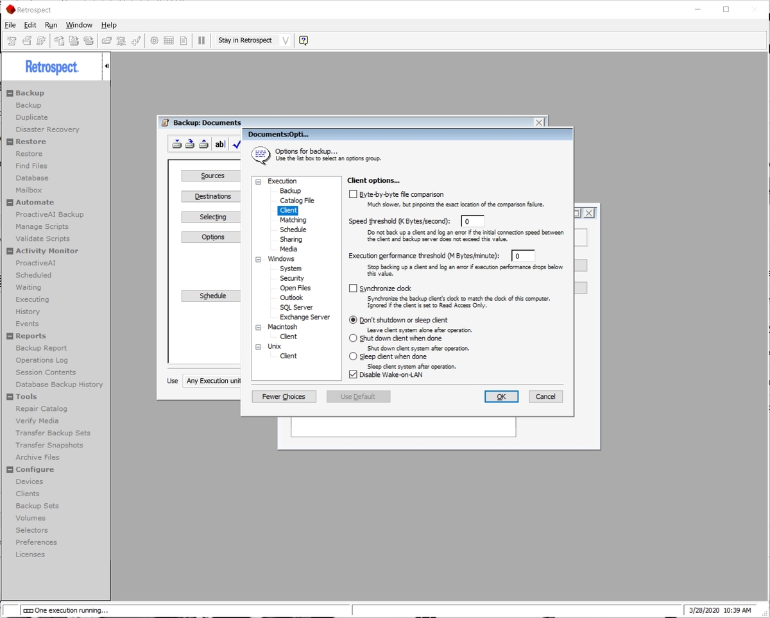
Task: Click the grid table icon in the main toolbar
Action: point(169,40)
